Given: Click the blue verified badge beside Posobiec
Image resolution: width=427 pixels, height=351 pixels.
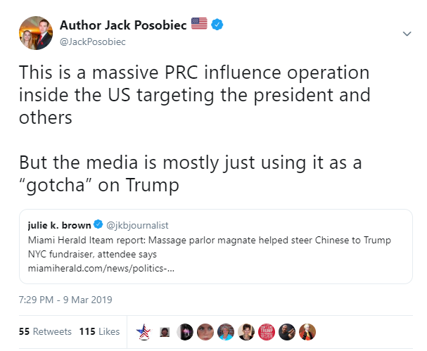Looking at the screenshot, I should pyautogui.click(x=217, y=25).
